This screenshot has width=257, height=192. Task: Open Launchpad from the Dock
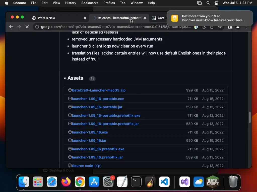pos(38,181)
